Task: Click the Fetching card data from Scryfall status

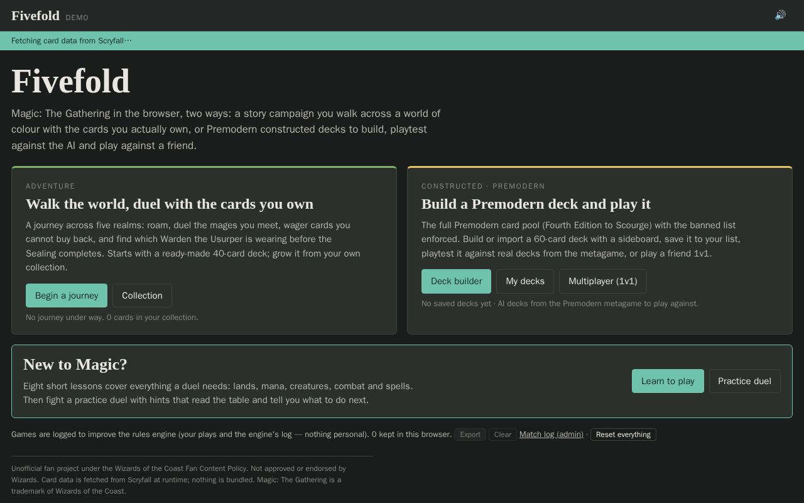Action: 72,41
